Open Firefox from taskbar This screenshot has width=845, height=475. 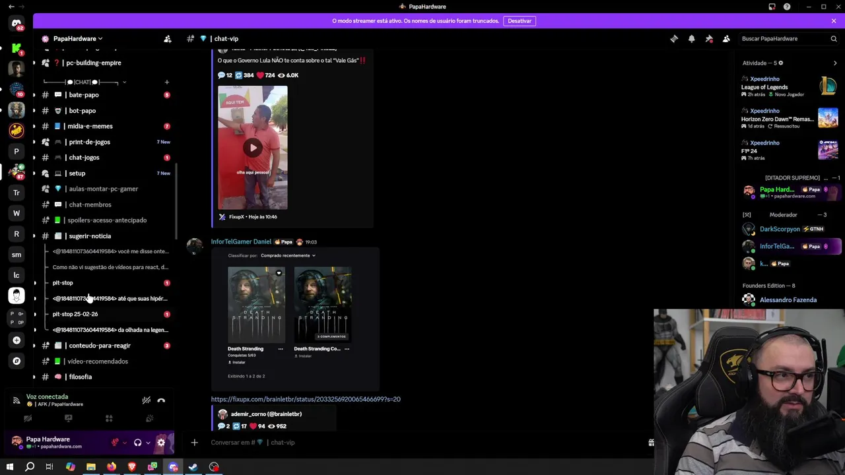[112, 467]
